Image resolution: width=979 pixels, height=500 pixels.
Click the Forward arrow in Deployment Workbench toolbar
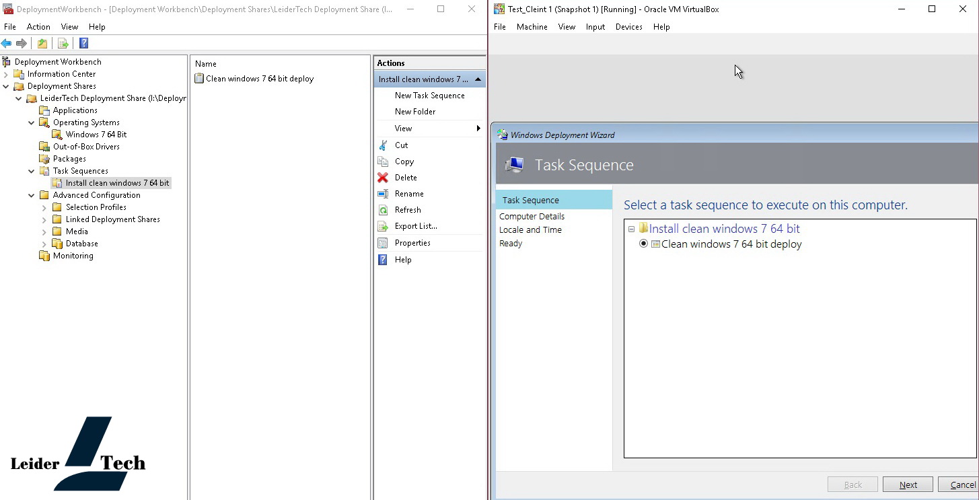(22, 44)
